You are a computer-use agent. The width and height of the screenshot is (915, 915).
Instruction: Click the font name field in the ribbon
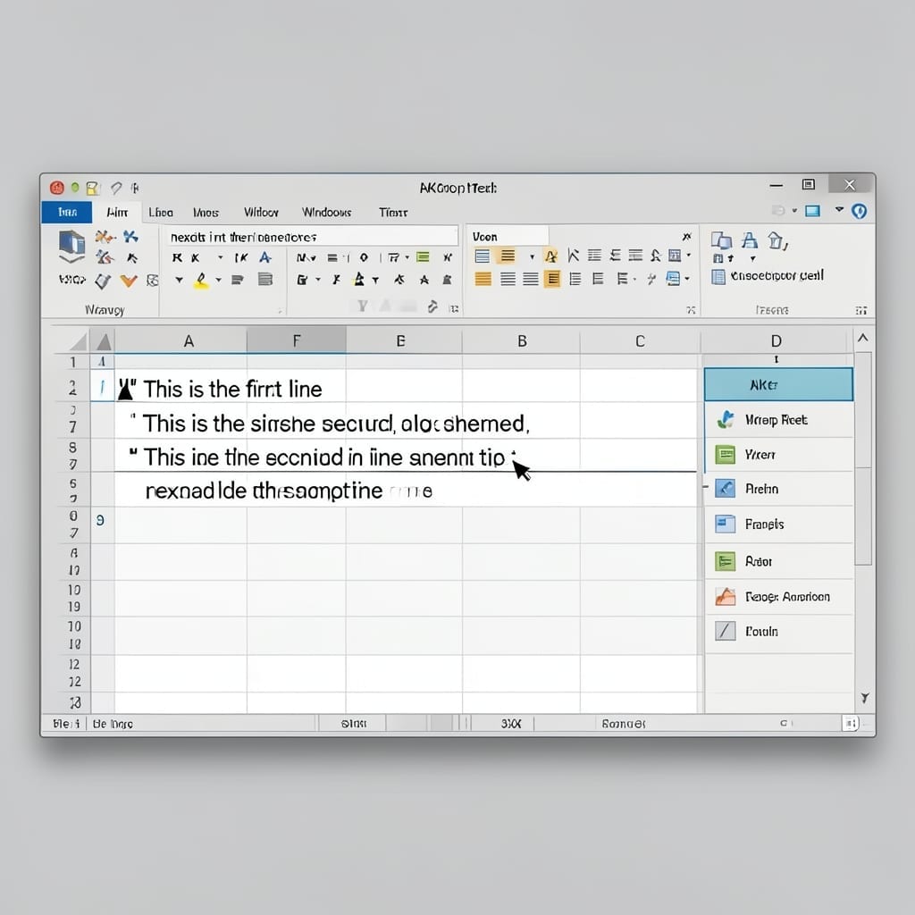point(311,236)
